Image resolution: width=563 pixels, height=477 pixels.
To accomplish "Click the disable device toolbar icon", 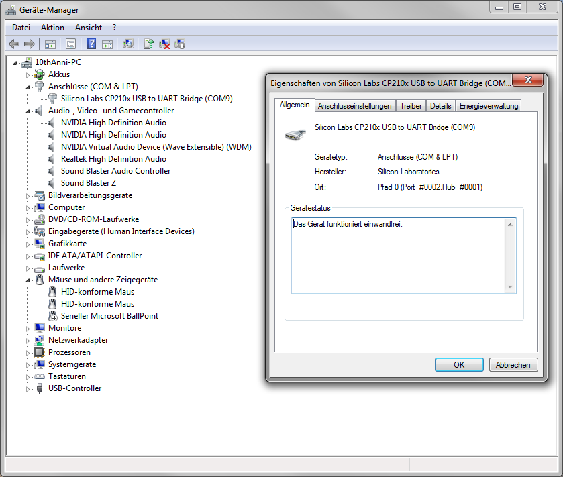I will click(x=180, y=44).
